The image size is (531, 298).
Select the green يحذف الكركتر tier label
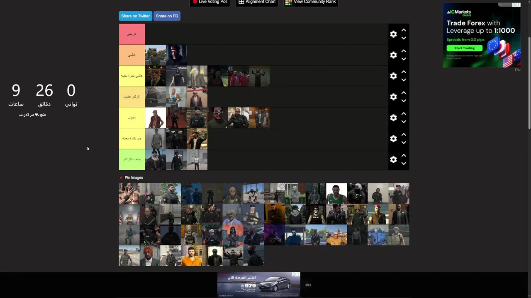[132, 159]
